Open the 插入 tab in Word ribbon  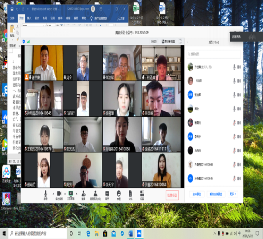tap(29, 18)
